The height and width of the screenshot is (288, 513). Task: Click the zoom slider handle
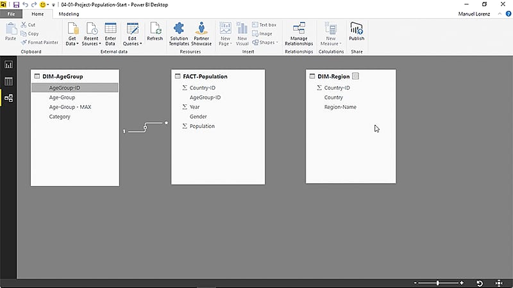[438, 283]
